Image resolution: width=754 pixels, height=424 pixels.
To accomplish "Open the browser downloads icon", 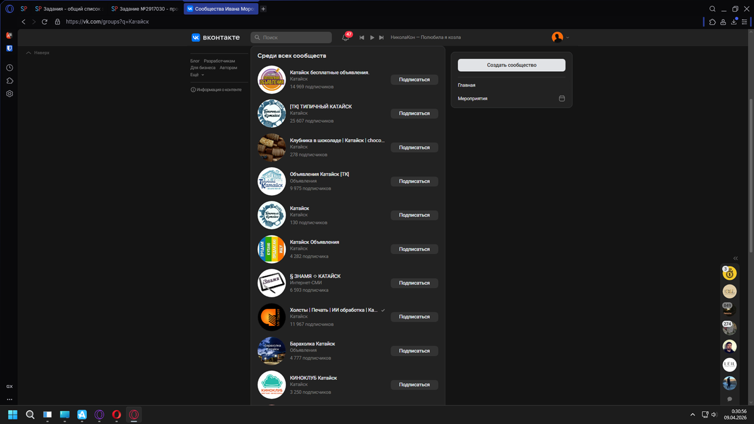I will pyautogui.click(x=734, y=22).
